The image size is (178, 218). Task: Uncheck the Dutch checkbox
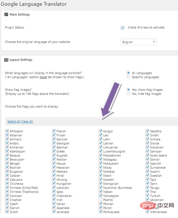tap(7, 211)
